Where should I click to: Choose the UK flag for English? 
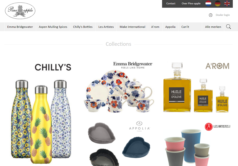[x=227, y=3]
